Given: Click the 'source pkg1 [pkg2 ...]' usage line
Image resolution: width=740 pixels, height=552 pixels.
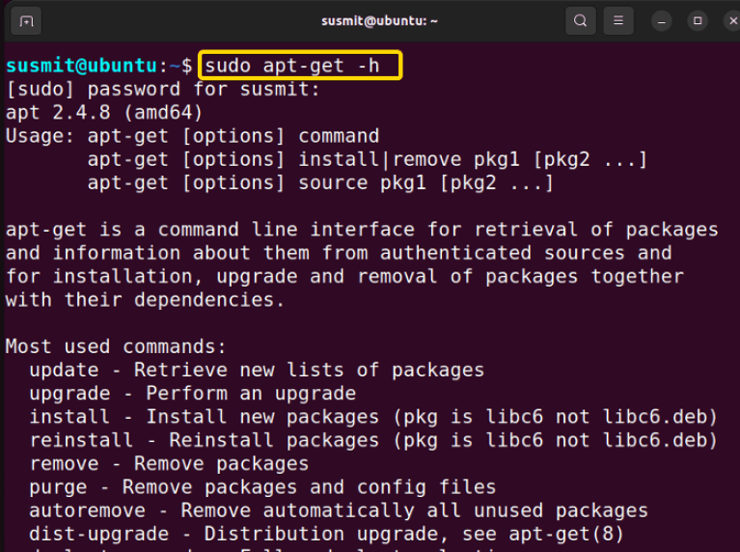Looking at the screenshot, I should coord(320,183).
